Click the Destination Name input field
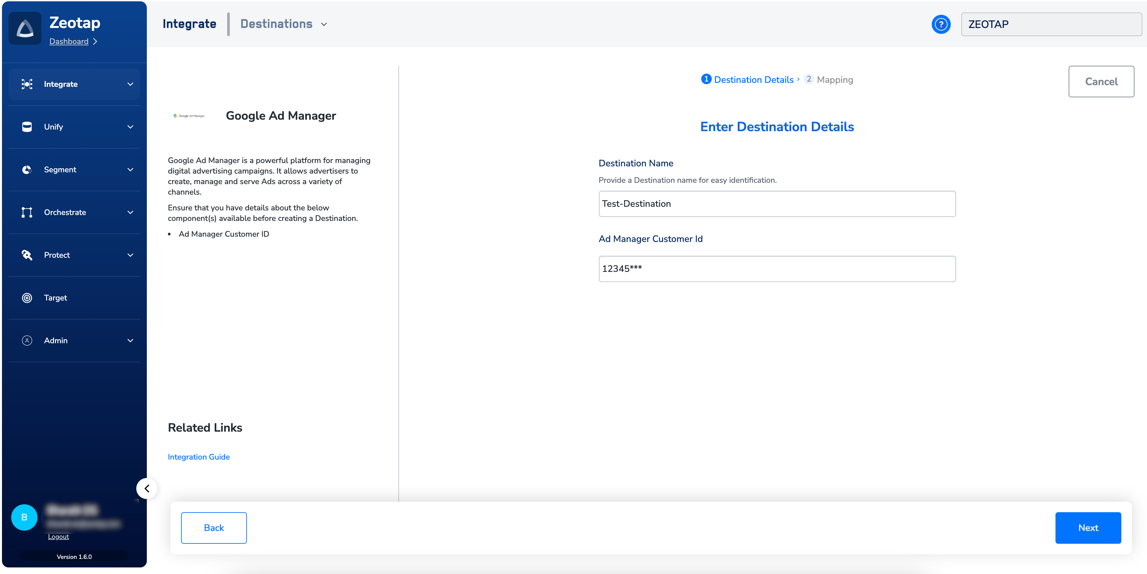 click(777, 203)
